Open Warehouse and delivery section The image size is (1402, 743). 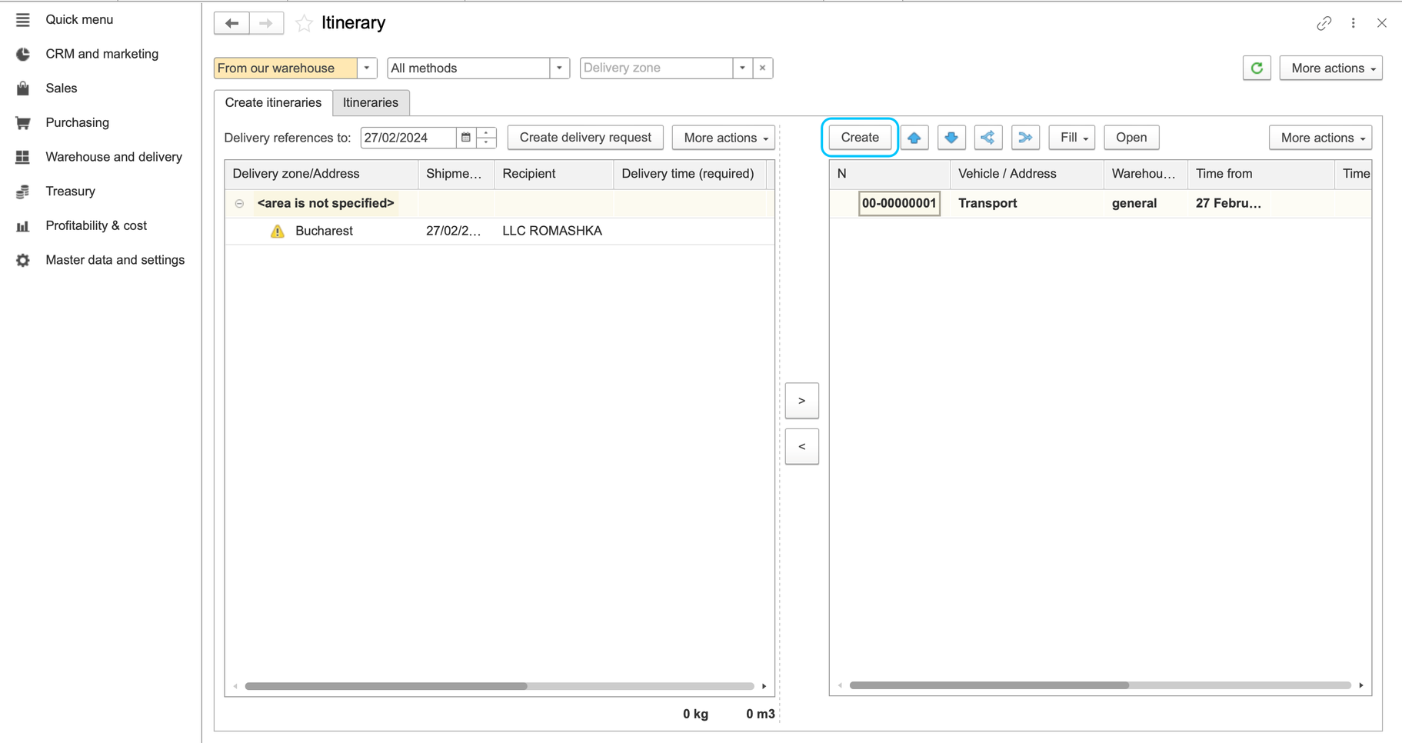pyautogui.click(x=114, y=157)
